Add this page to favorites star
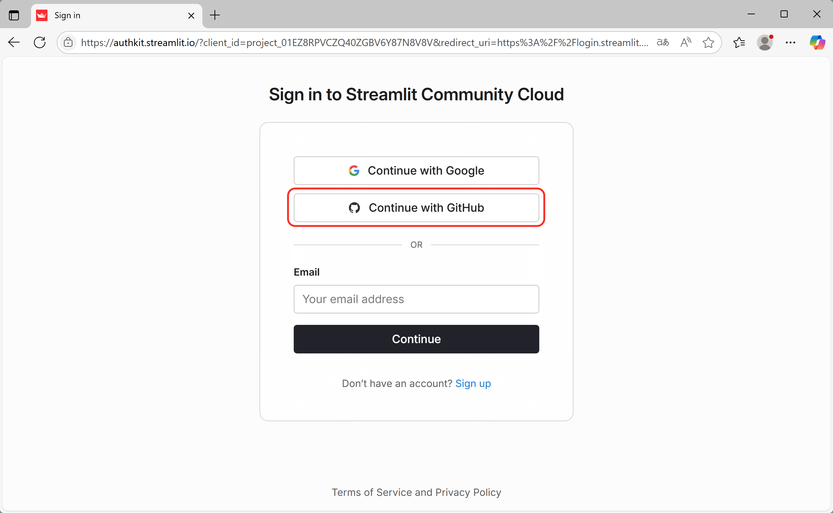Image resolution: width=833 pixels, height=513 pixels. (708, 42)
